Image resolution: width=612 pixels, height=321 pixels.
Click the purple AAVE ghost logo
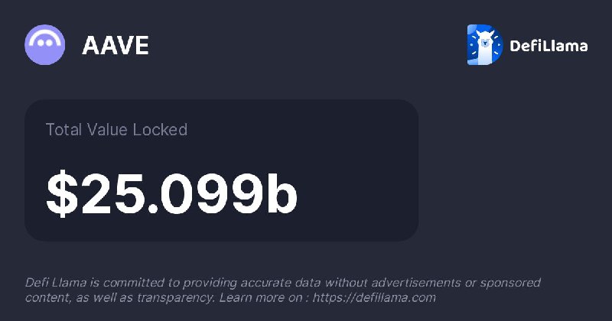coord(45,45)
